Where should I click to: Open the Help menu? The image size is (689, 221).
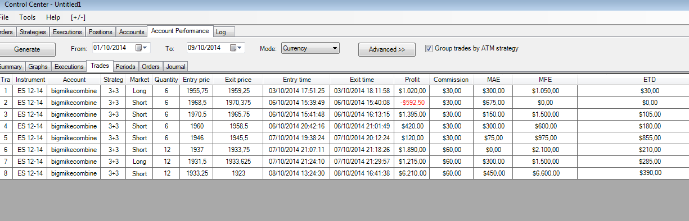point(53,17)
